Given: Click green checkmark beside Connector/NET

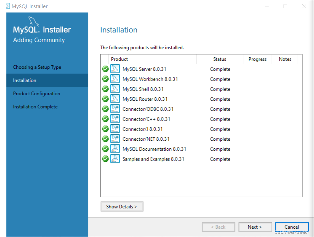Looking at the screenshot, I should (105, 139).
